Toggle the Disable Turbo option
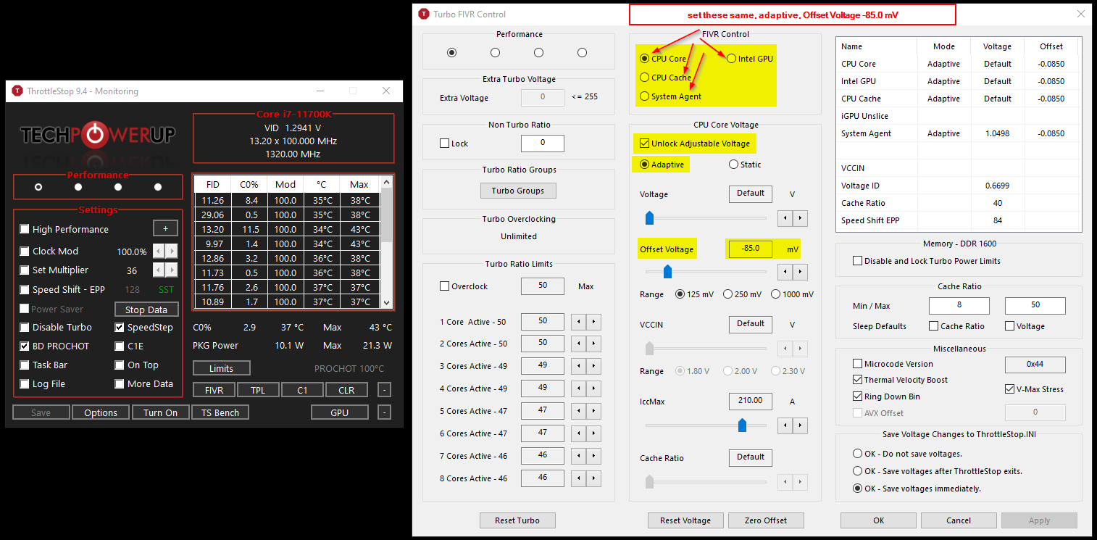The height and width of the screenshot is (540, 1097). (x=23, y=327)
